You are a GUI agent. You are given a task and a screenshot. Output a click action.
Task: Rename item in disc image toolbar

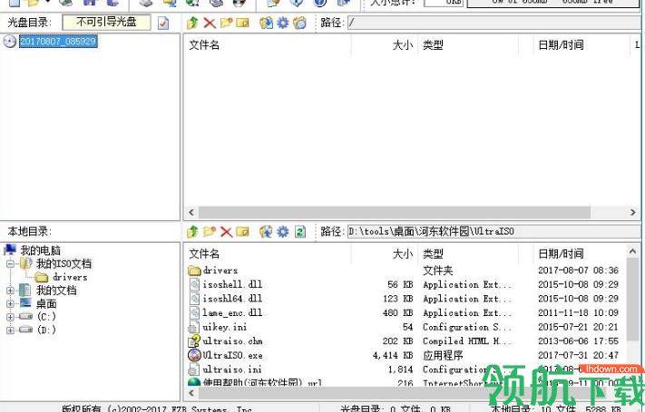[243, 23]
